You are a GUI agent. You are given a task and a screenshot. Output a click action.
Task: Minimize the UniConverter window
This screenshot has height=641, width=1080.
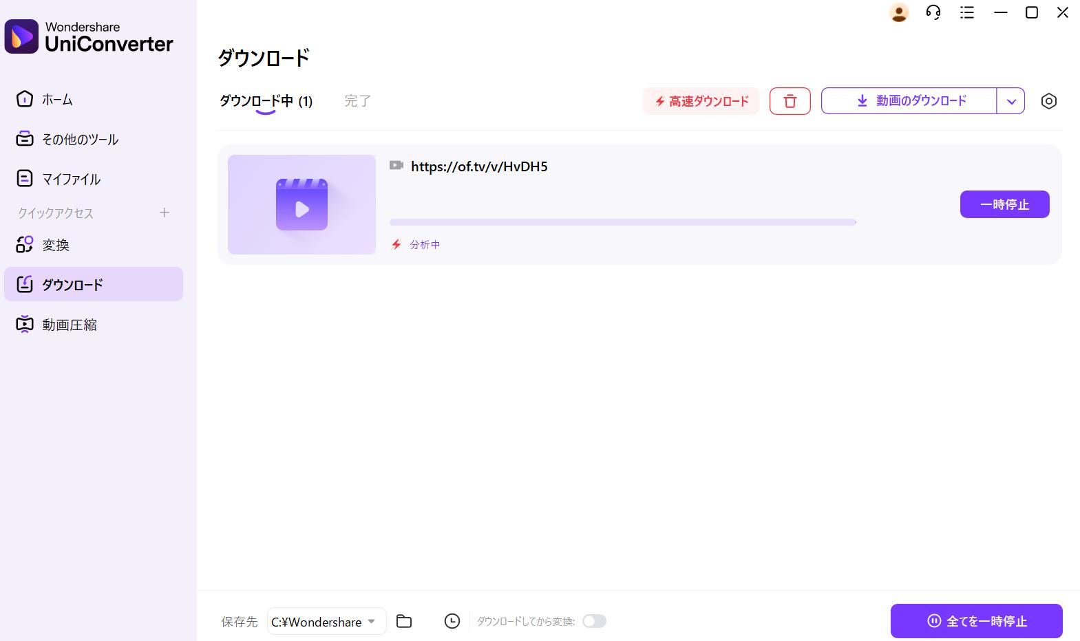coord(1001,12)
